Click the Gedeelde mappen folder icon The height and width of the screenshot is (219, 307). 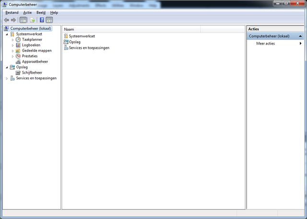(18, 51)
